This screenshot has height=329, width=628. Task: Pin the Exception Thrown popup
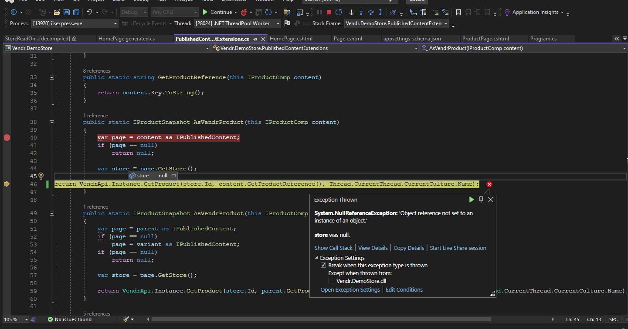481,199
